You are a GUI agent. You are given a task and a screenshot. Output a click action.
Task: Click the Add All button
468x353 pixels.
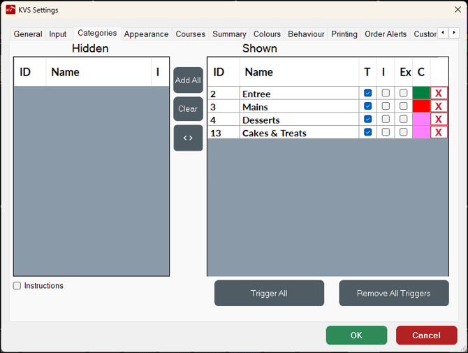pos(188,80)
